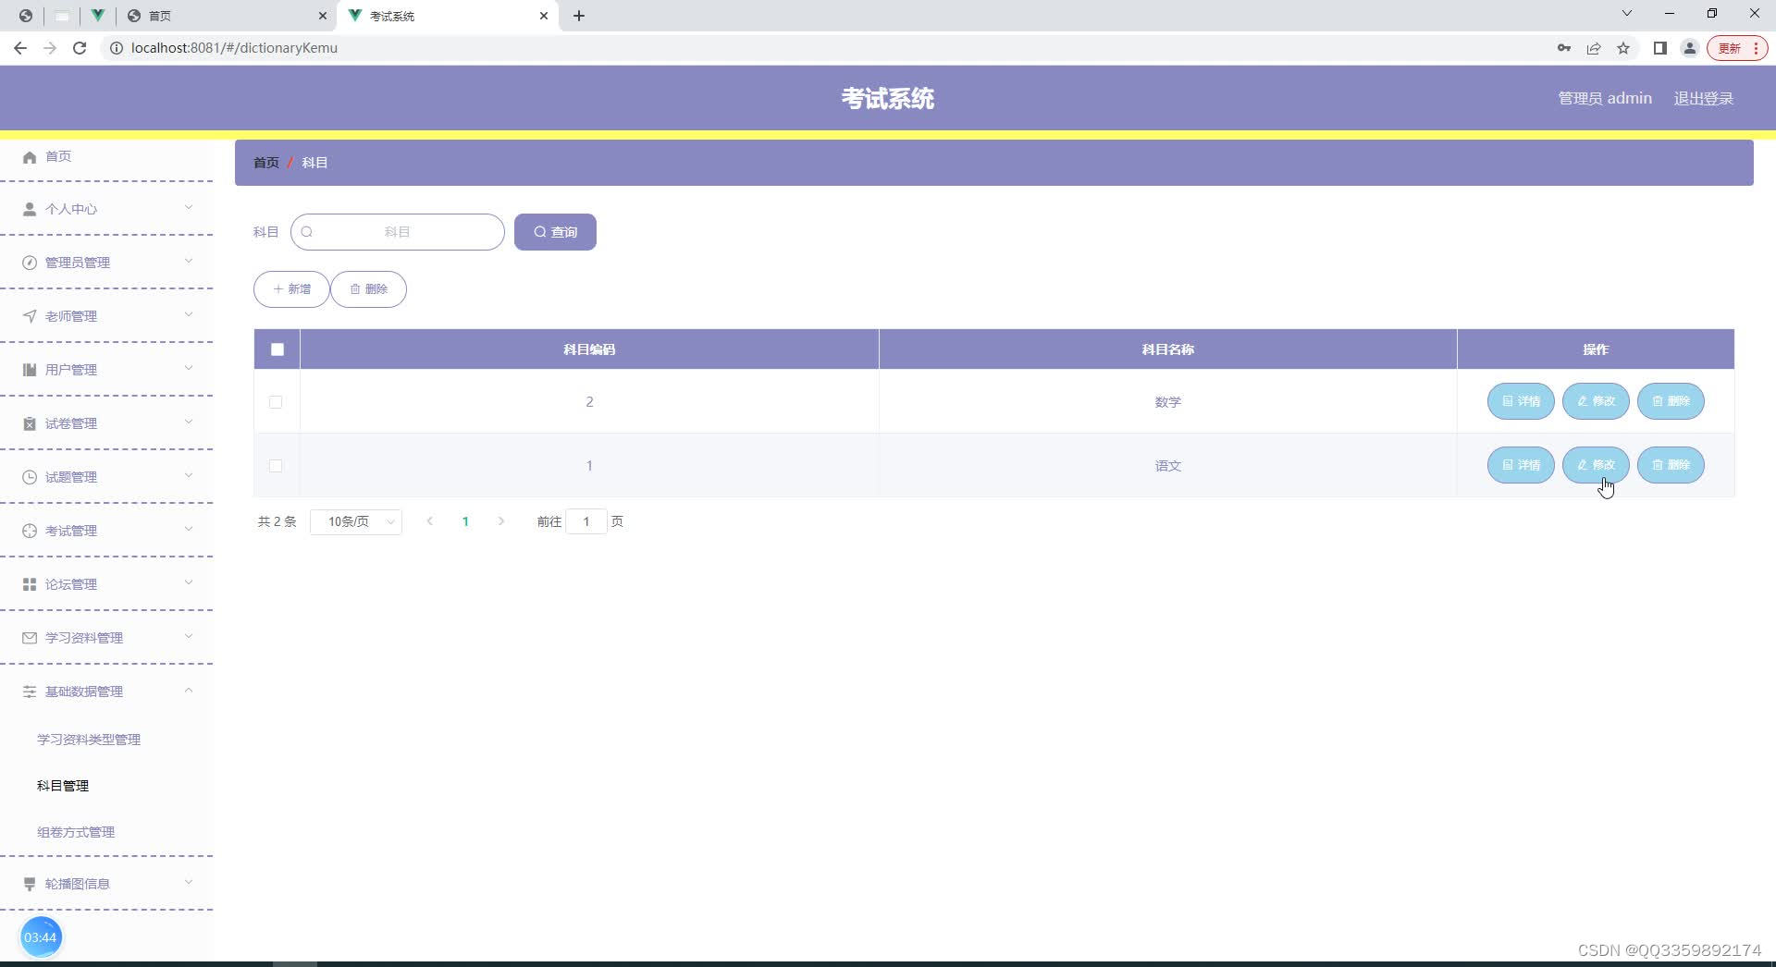1776x967 pixels.
Task: Toggle the browser side panel icon
Action: point(1660,48)
